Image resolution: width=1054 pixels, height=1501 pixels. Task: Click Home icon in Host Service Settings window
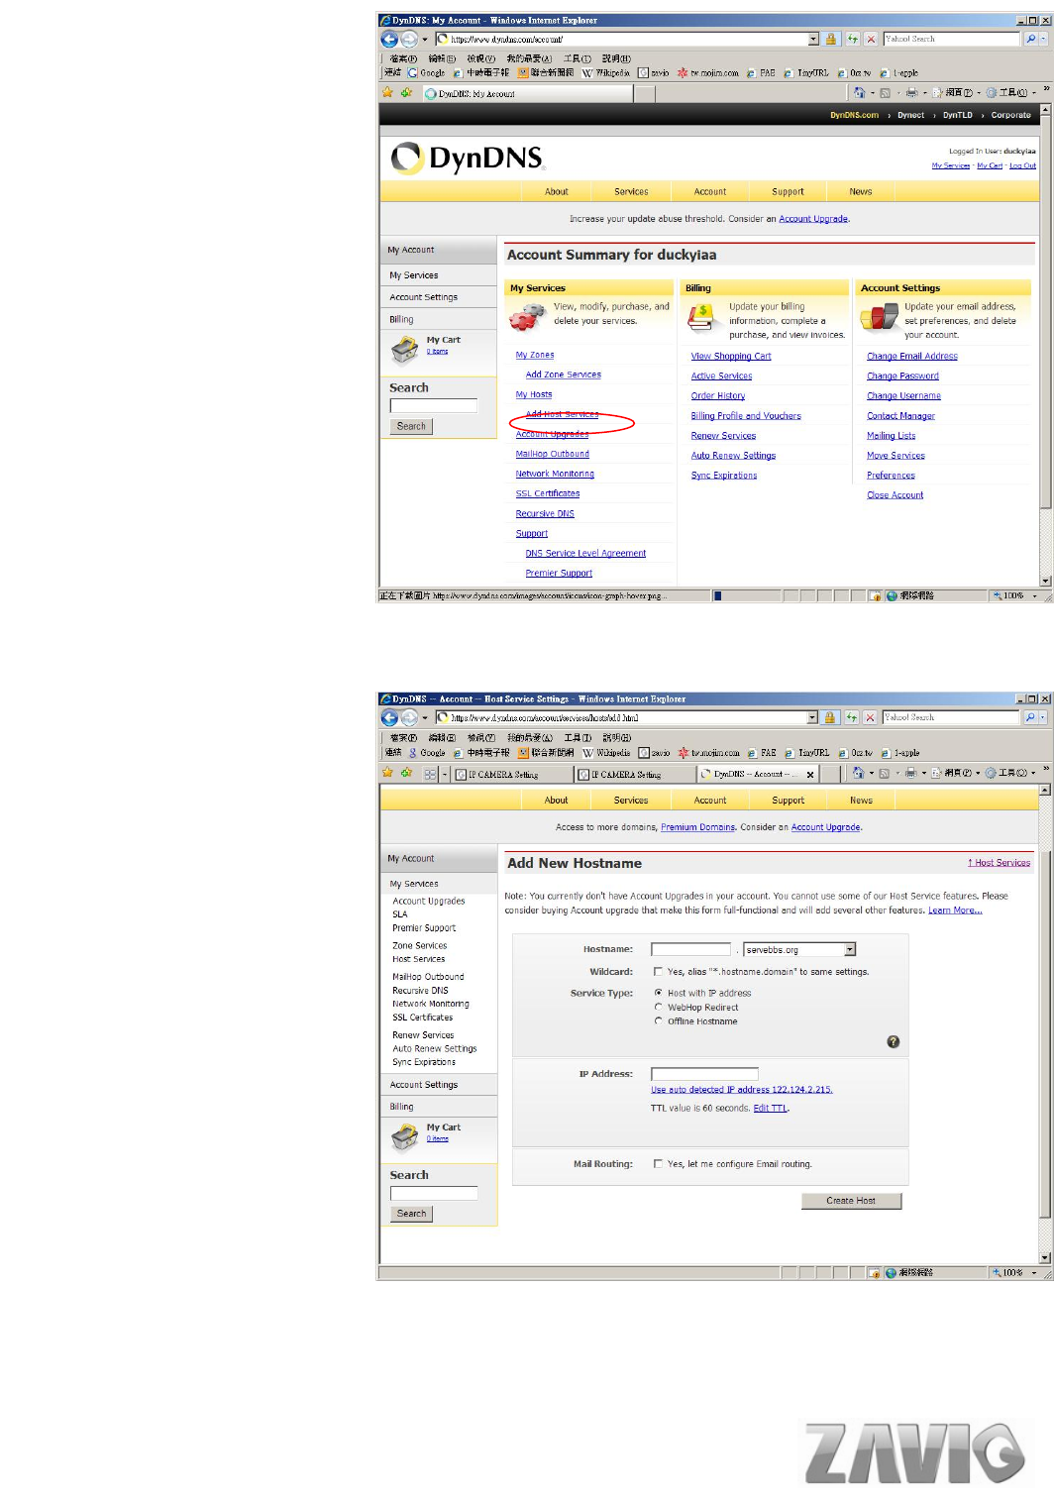858,773
